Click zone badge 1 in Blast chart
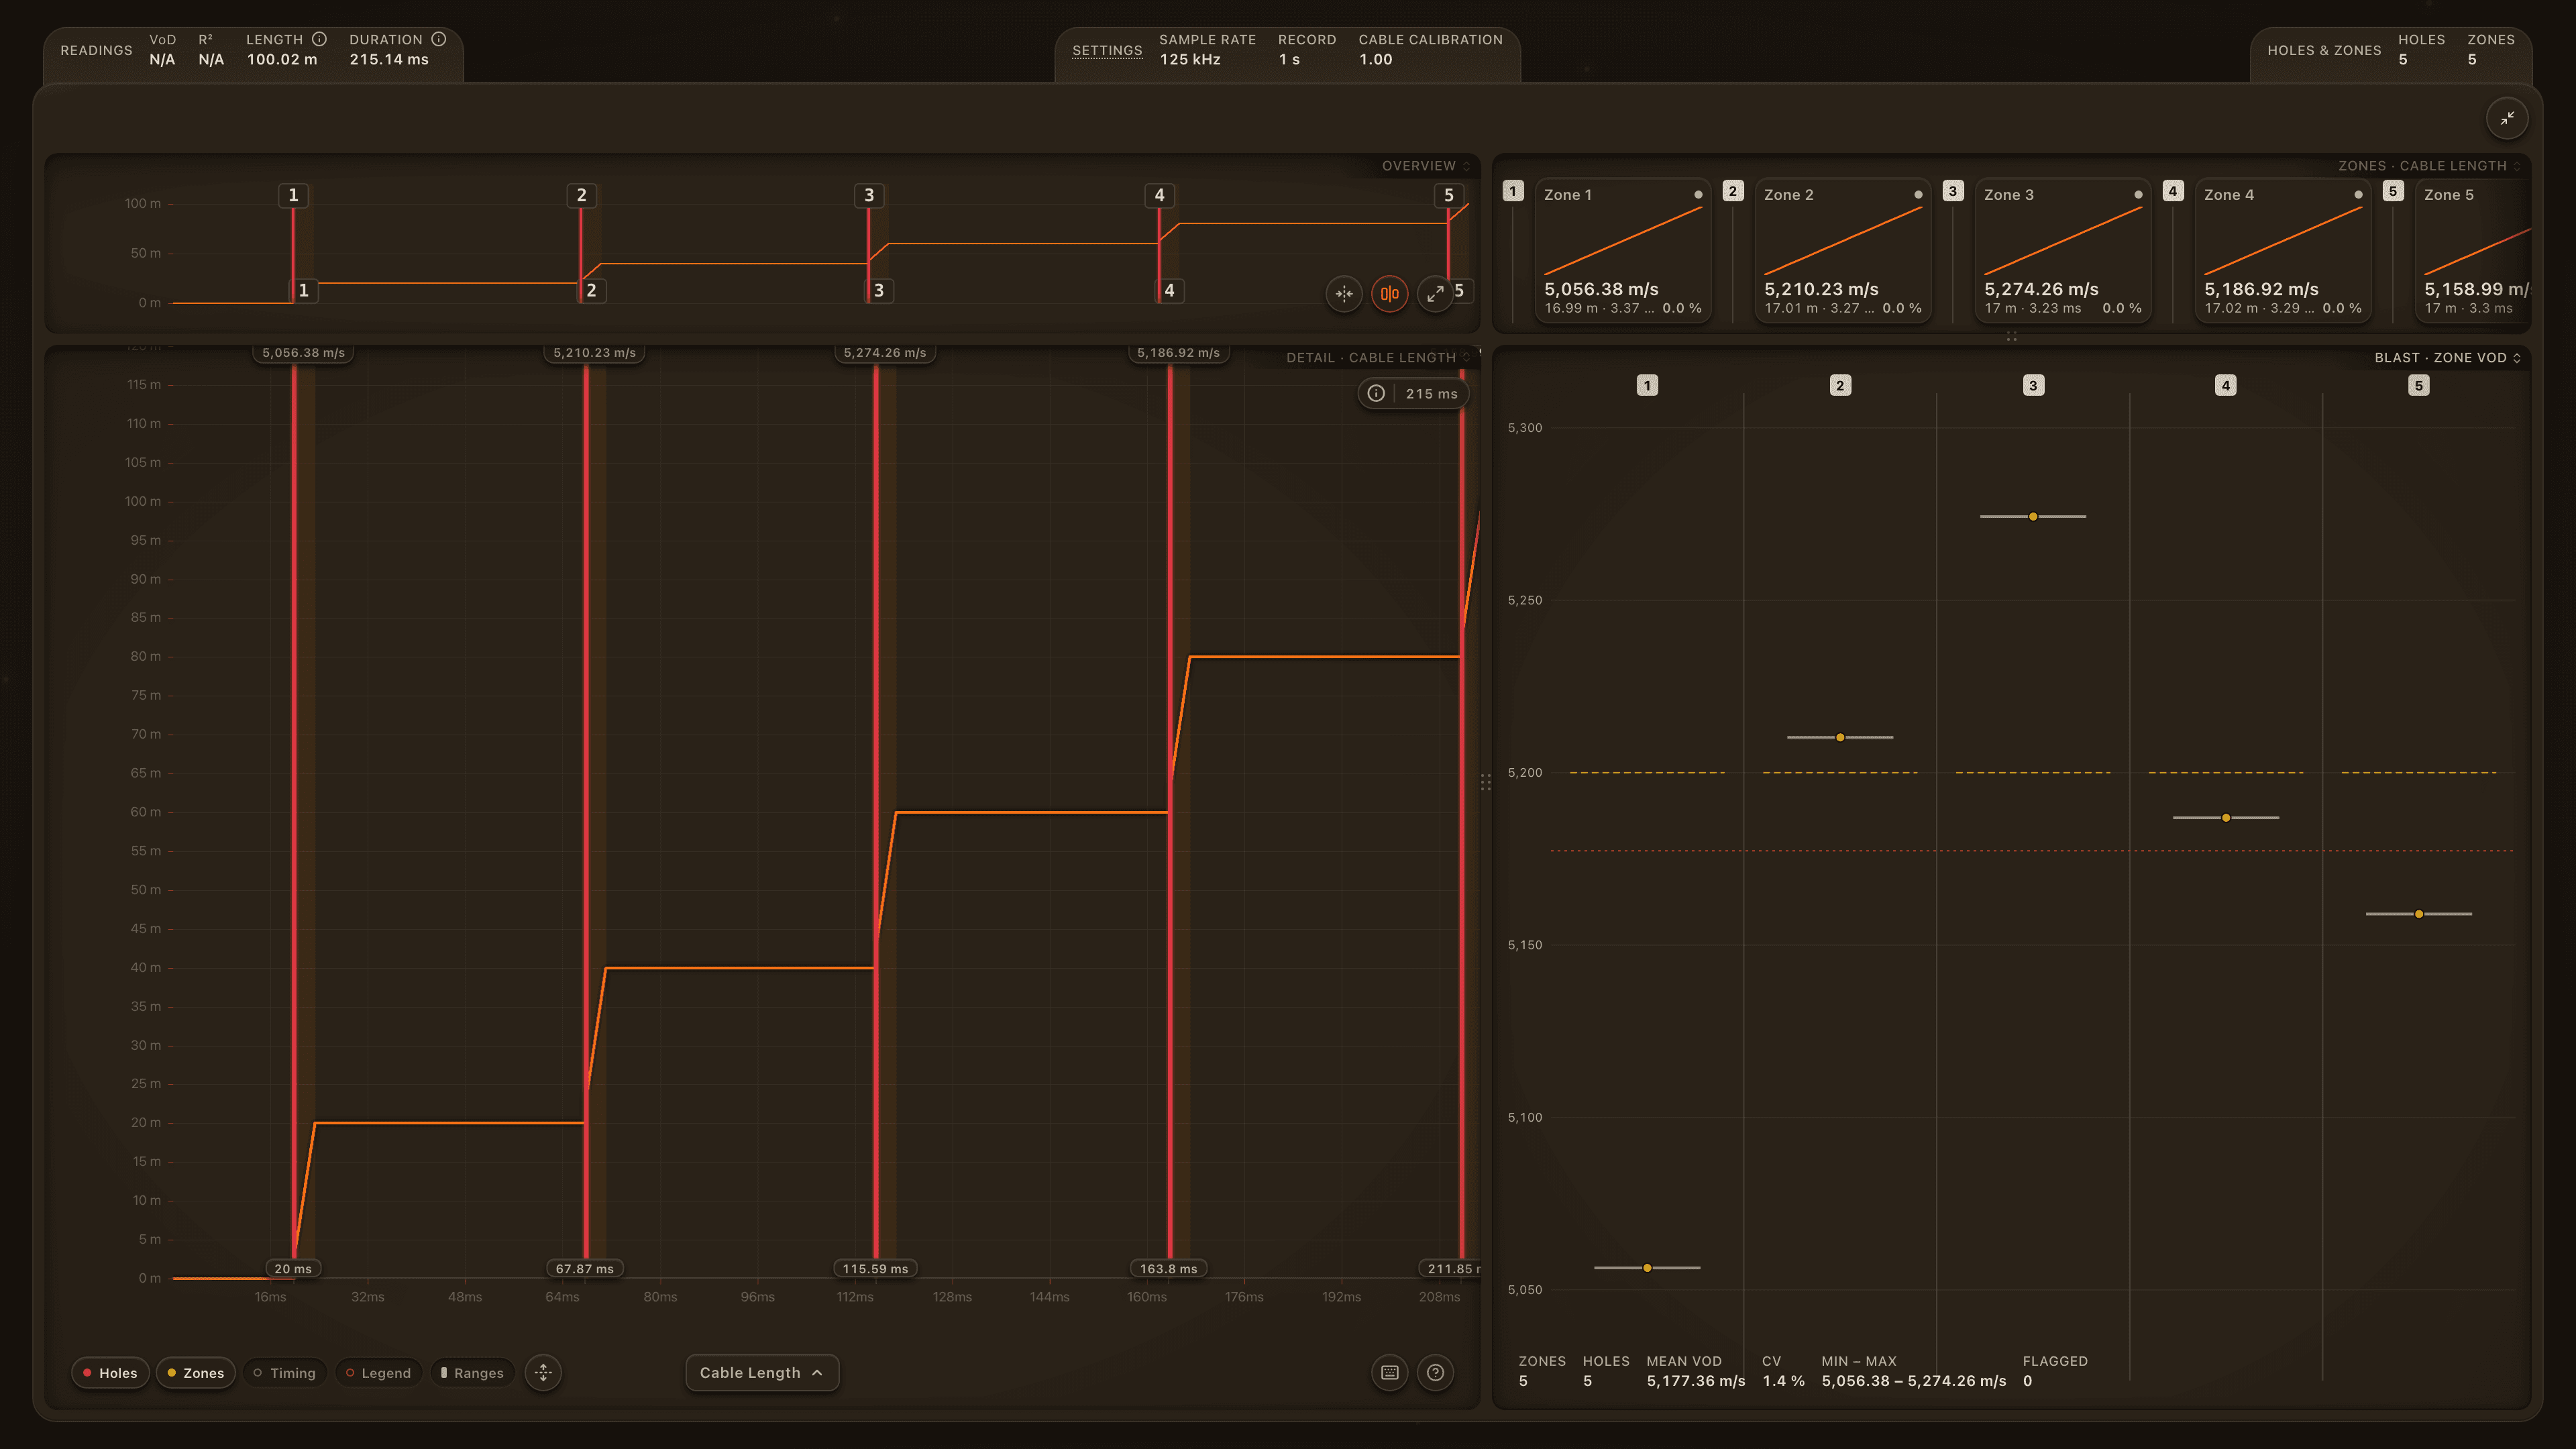2576x1449 pixels. click(x=1647, y=385)
